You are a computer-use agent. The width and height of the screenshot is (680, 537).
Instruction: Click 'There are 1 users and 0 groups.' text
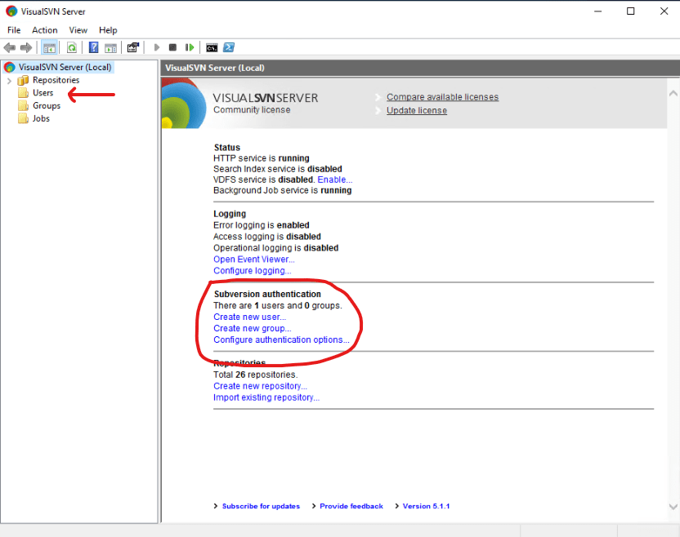[x=278, y=305]
